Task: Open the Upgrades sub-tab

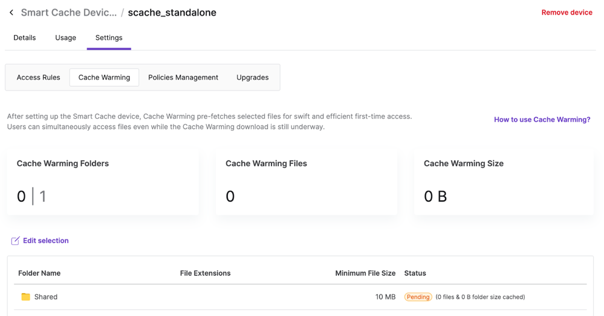Action: (x=253, y=77)
